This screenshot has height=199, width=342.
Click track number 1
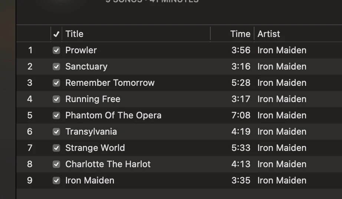pos(30,50)
